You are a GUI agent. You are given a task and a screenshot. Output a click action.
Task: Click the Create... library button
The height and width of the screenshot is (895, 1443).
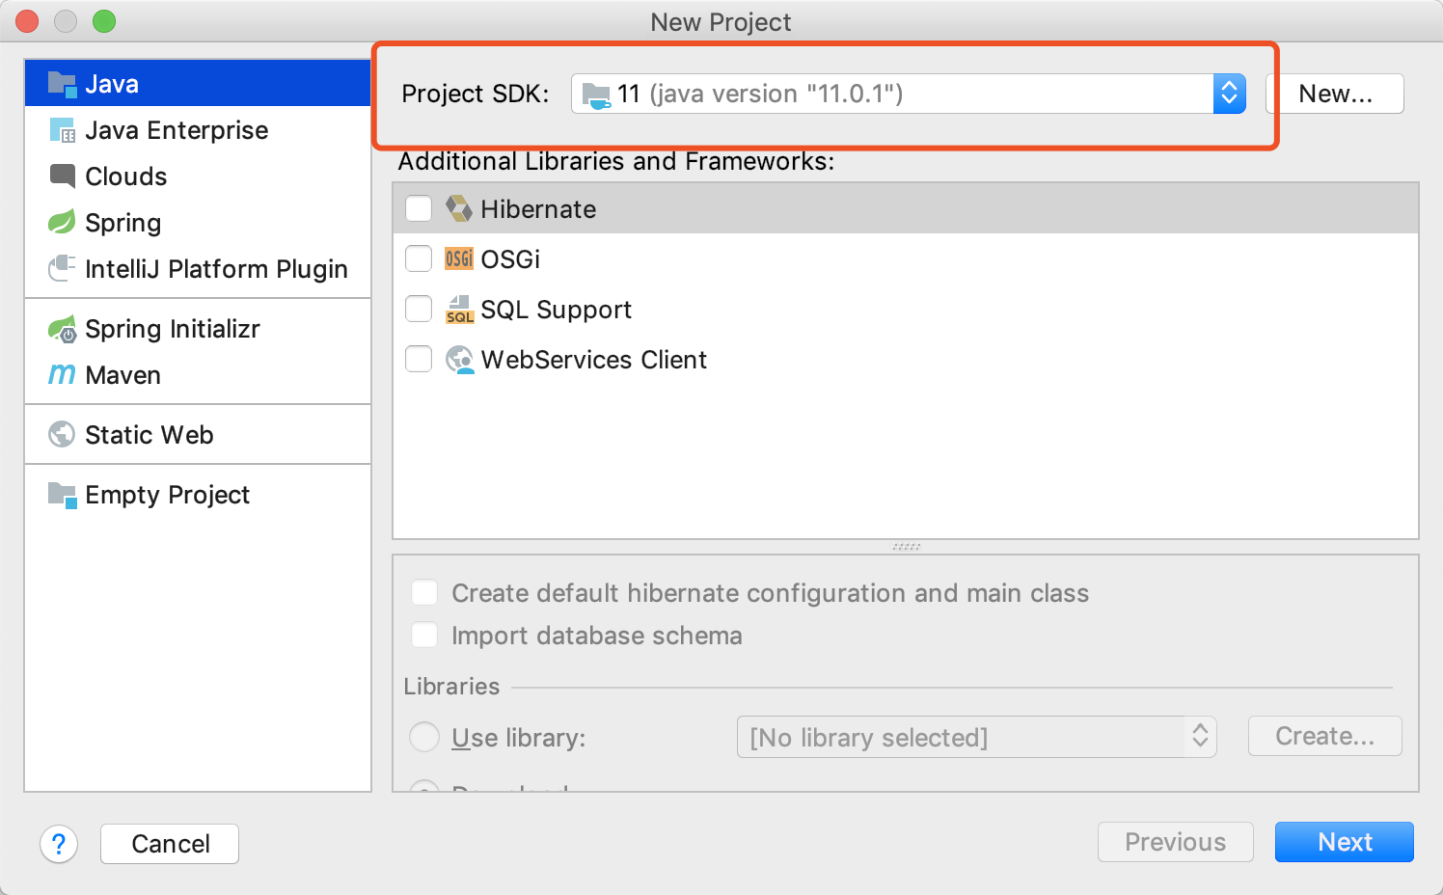tap(1325, 736)
